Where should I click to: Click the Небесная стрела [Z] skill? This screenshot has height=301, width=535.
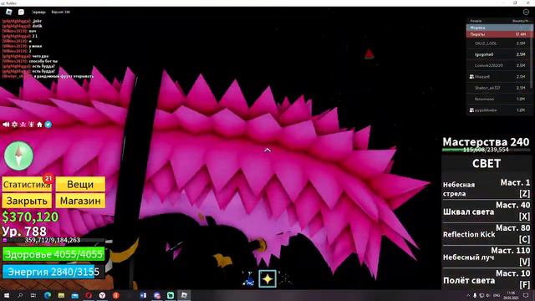pos(487,188)
